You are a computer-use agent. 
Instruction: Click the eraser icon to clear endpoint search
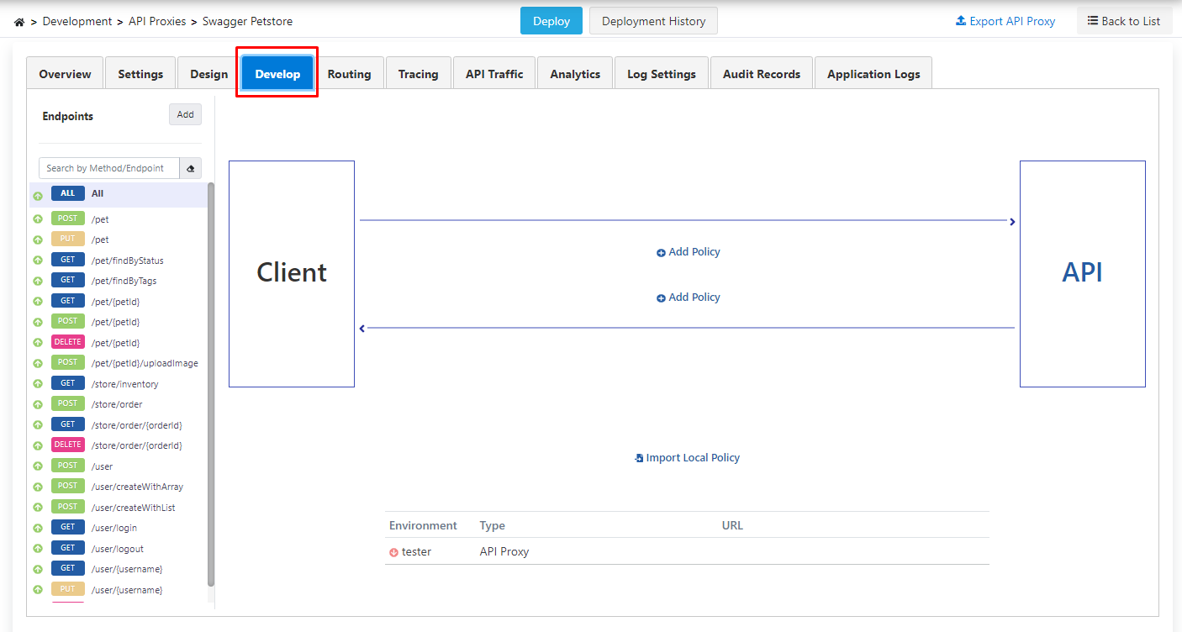190,169
